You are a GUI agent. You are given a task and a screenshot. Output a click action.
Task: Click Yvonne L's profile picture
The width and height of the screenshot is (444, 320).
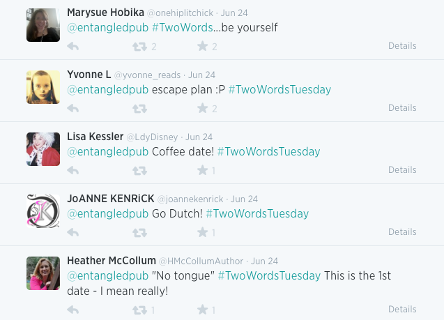43,87
